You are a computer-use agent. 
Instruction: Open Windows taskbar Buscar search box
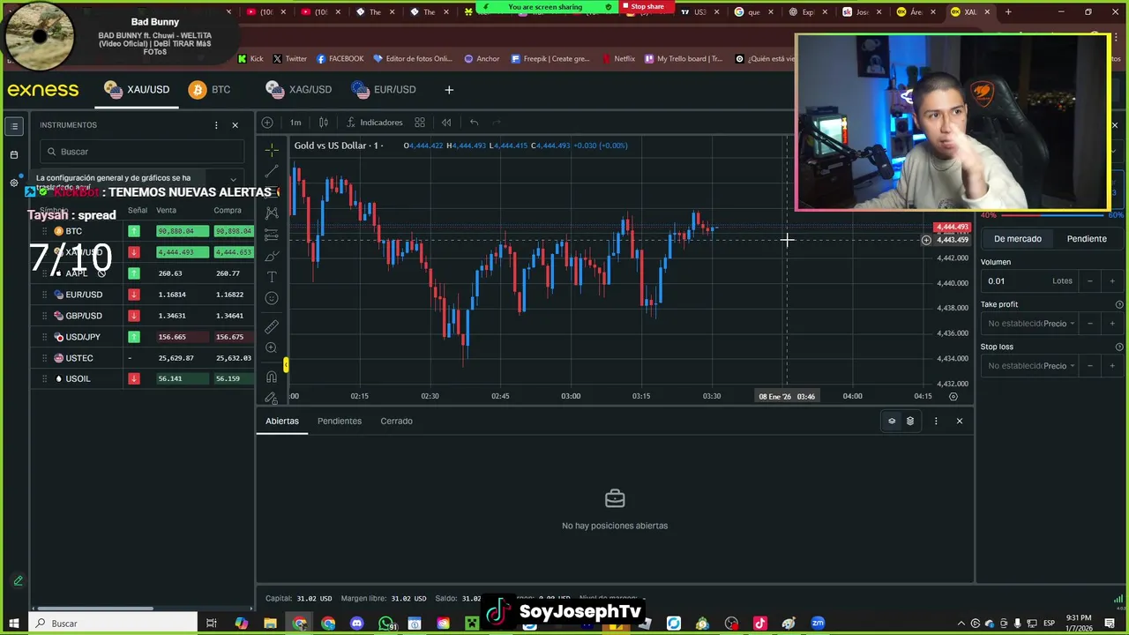pos(113,624)
